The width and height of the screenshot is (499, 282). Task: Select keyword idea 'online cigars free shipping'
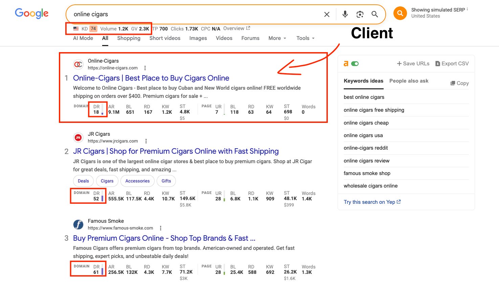(374, 110)
